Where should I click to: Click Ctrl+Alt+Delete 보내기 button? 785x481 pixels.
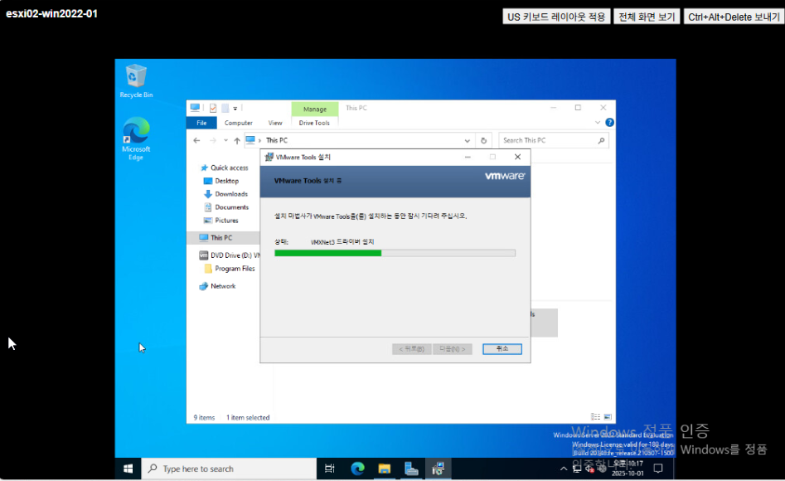[x=733, y=17]
